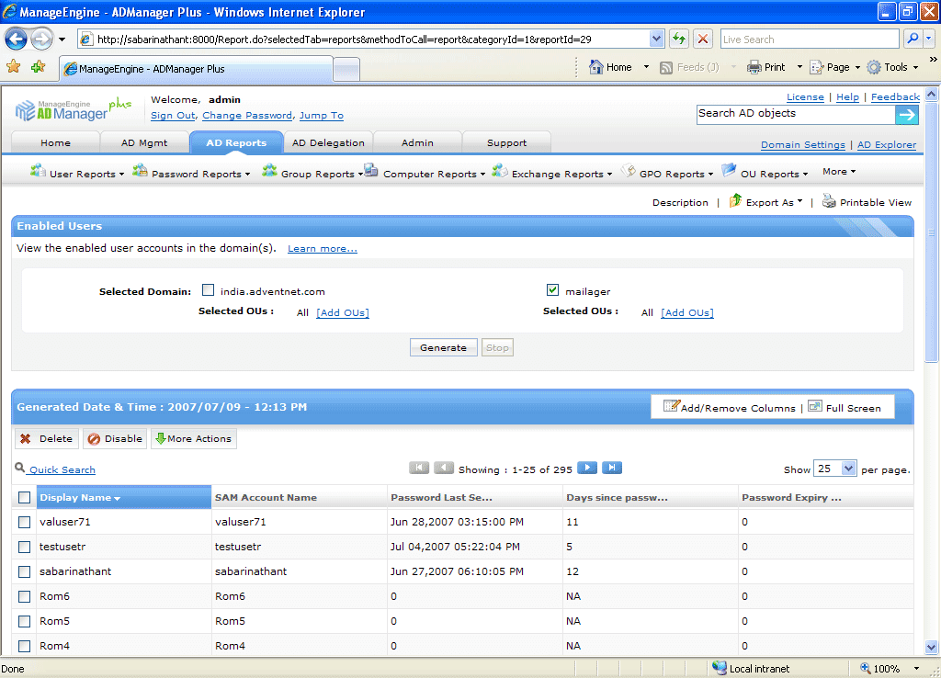Refresh the page with the green arrows icon
The height and width of the screenshot is (678, 941).
point(679,40)
